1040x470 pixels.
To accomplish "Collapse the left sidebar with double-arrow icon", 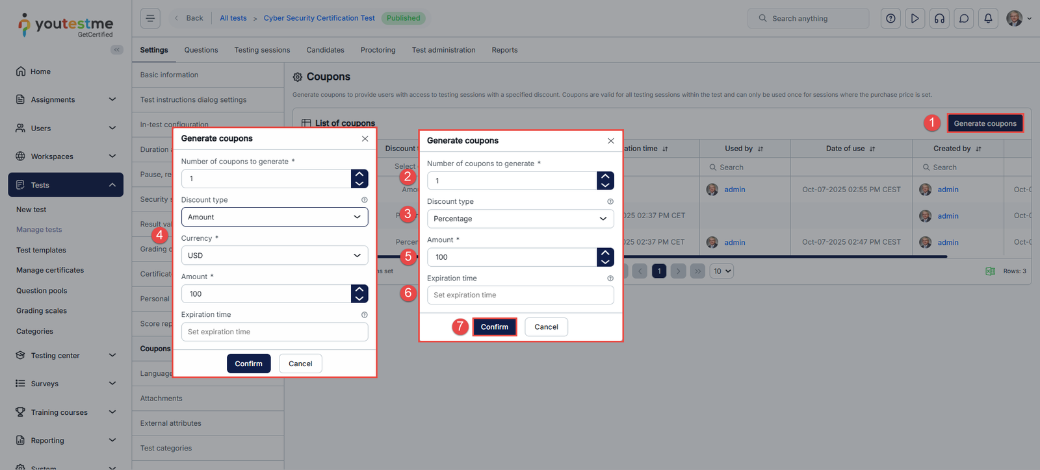I will pos(117,49).
